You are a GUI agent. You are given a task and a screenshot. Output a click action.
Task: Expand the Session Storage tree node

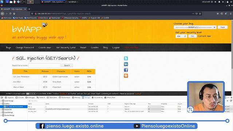[x=1, y=115]
